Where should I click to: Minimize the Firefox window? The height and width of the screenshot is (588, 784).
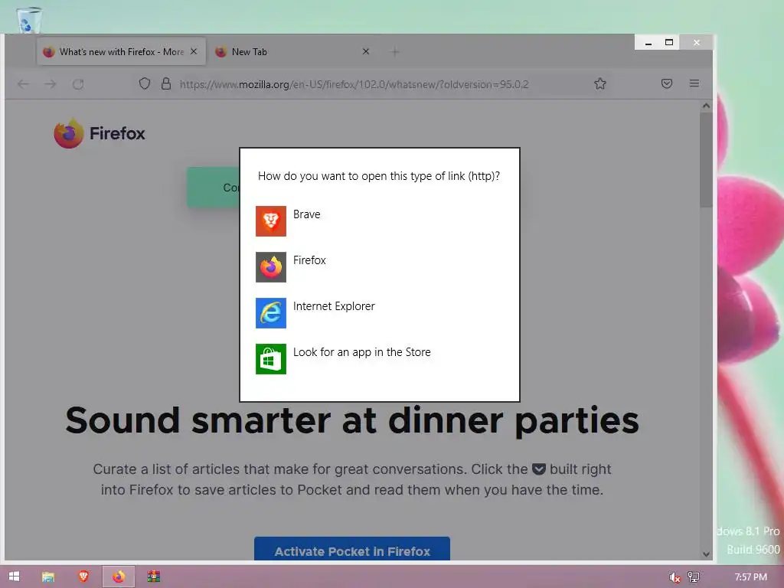[x=648, y=43]
